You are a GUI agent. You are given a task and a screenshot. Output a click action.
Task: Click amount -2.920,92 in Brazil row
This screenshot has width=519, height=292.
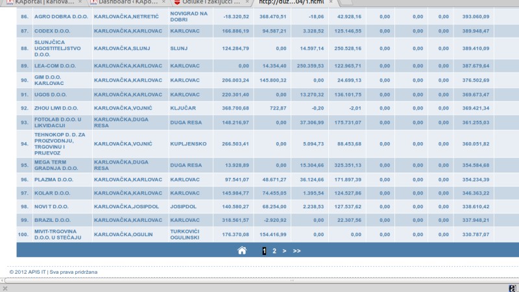click(274, 220)
